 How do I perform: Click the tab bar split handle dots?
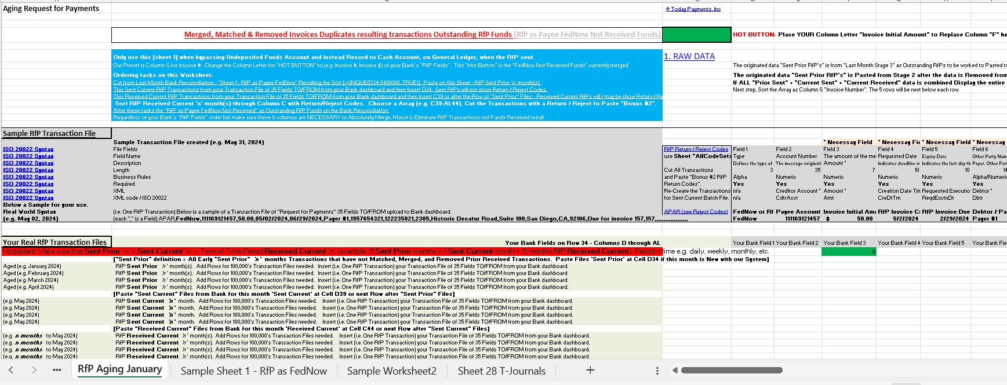click(657, 371)
